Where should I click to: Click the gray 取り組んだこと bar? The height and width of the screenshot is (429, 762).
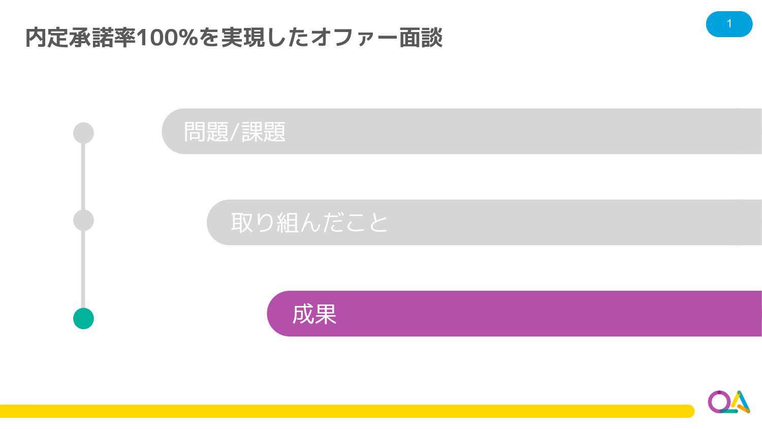484,222
